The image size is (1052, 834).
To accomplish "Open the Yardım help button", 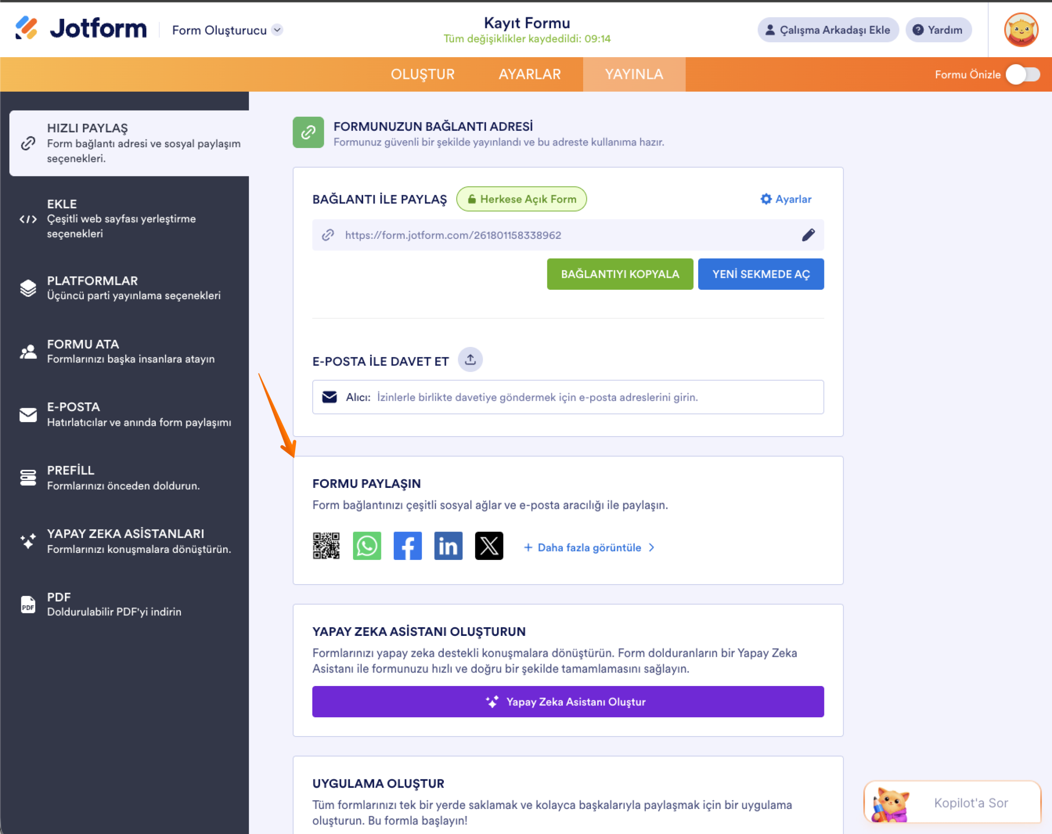I will (x=938, y=30).
